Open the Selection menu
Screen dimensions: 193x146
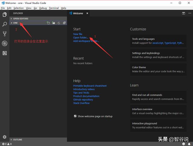pyautogui.click(x=19, y=8)
